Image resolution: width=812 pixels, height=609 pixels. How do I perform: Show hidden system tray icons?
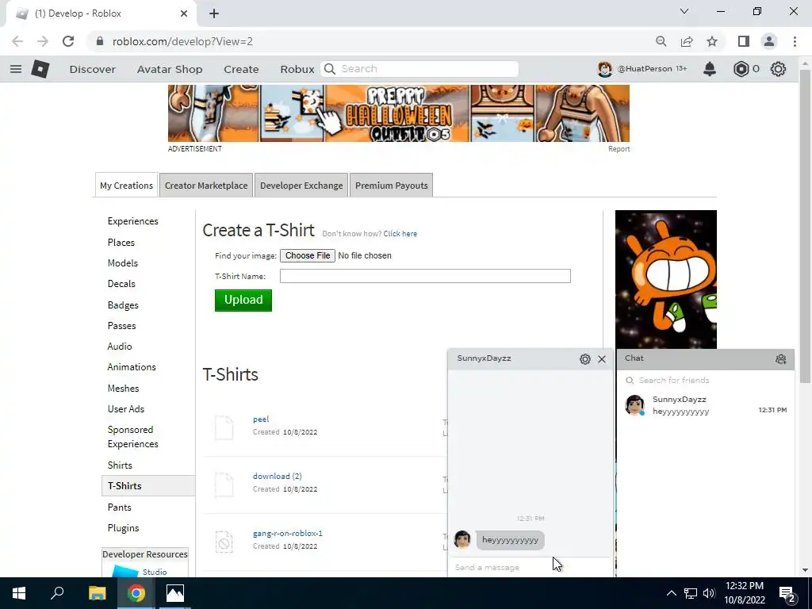671,593
